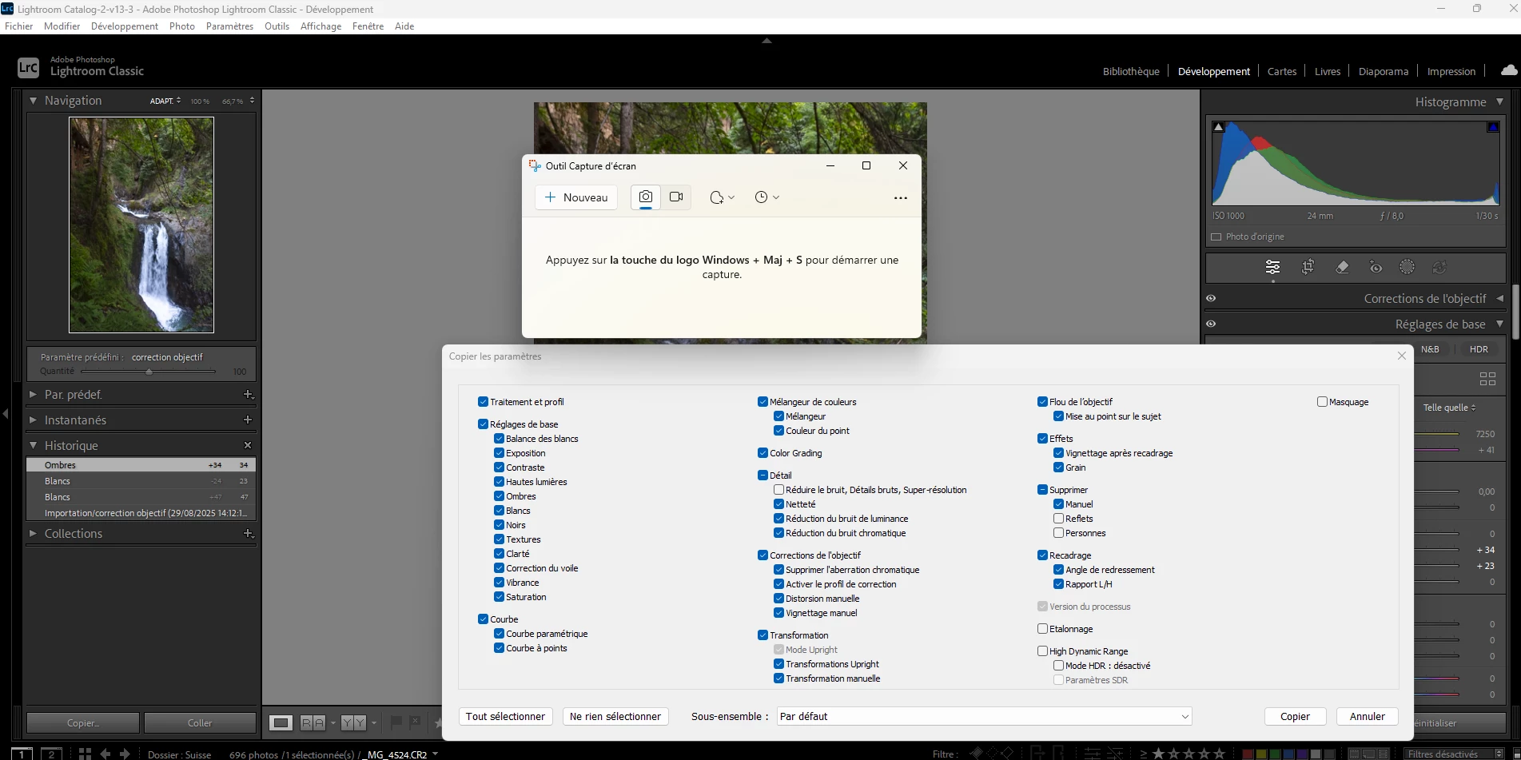Screen dimensions: 1521x760
Task: Go forward using the filmstrip right arrow
Action: tap(125, 754)
